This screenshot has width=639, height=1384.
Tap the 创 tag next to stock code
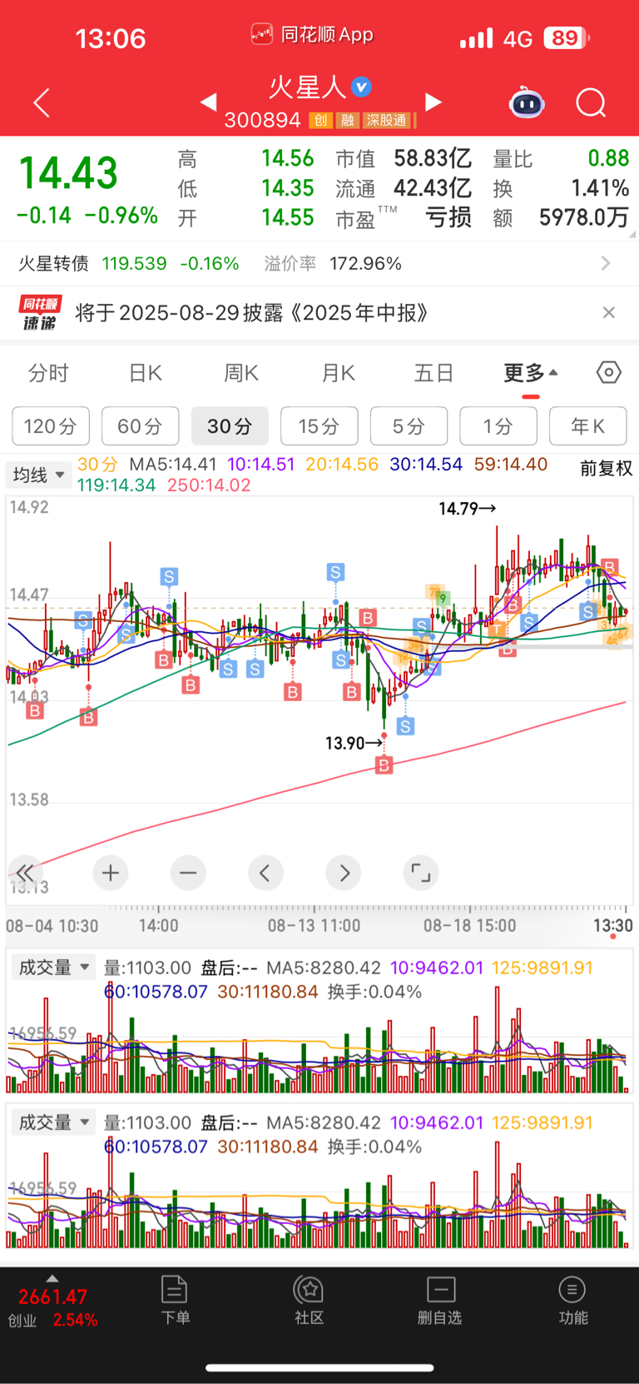[x=321, y=121]
